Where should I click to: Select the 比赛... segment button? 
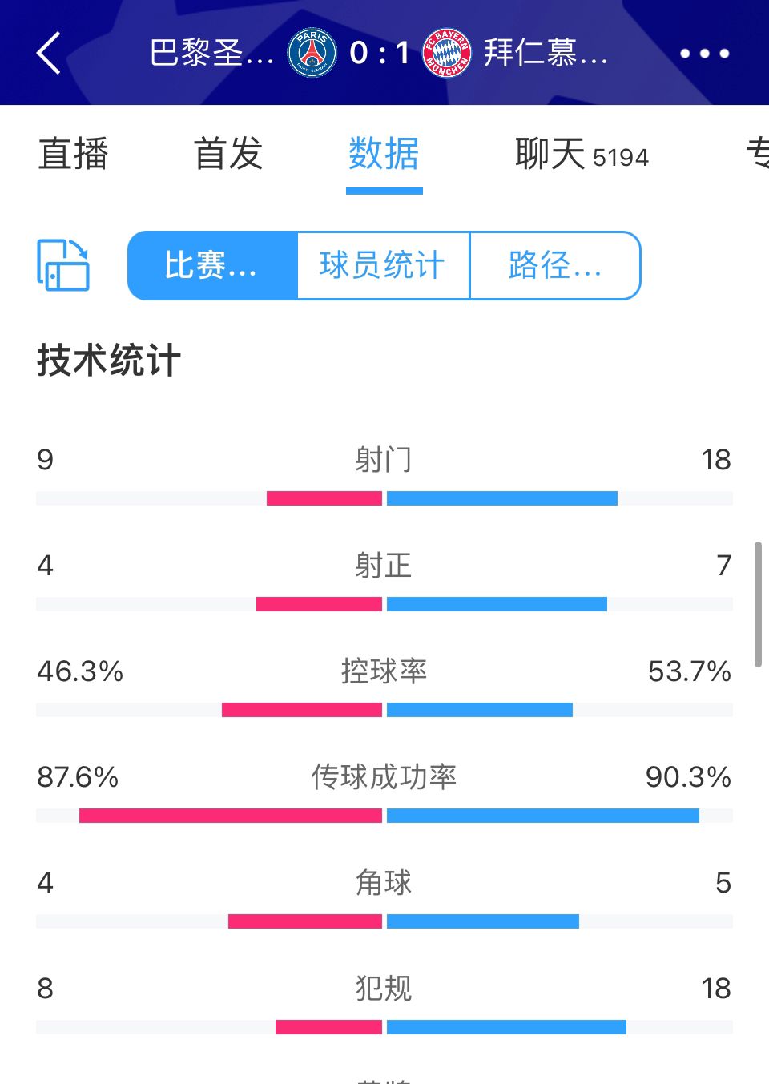(x=212, y=265)
